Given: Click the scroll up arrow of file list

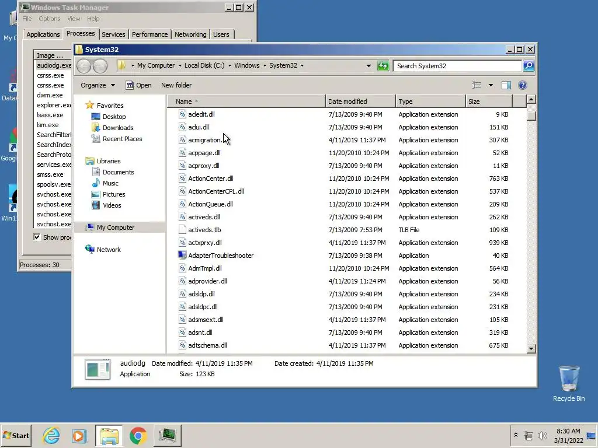Looking at the screenshot, I should click(531, 100).
